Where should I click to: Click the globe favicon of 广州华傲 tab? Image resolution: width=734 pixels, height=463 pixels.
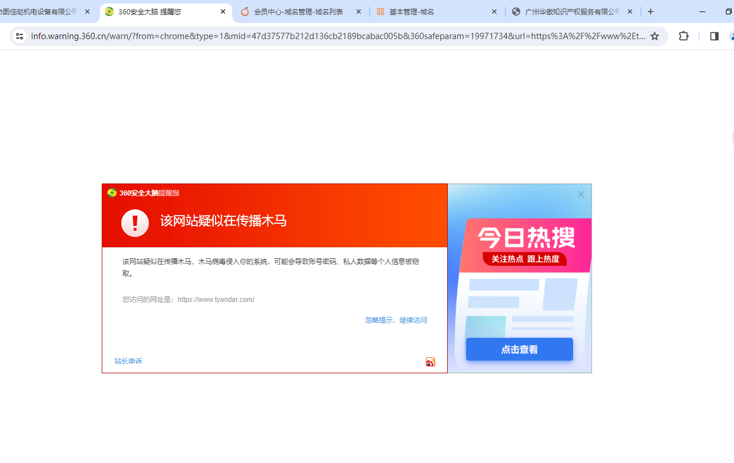click(516, 12)
